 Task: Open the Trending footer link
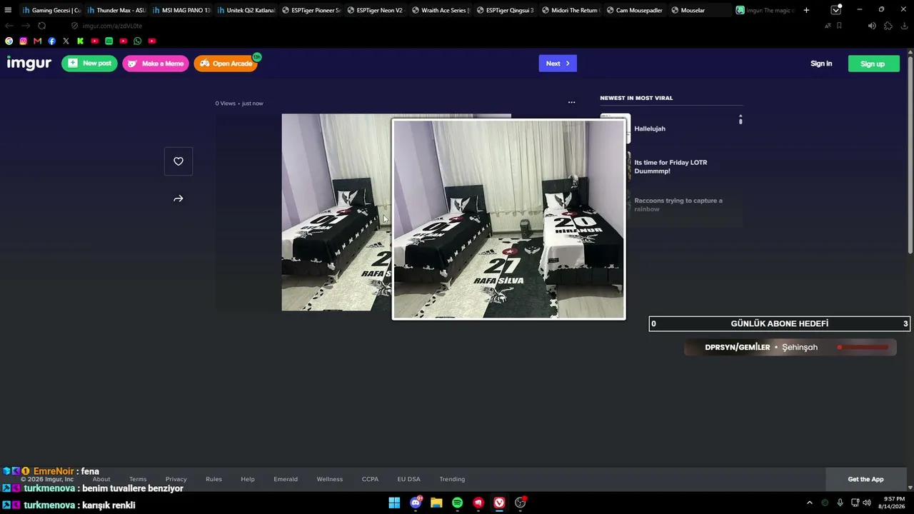coord(452,479)
